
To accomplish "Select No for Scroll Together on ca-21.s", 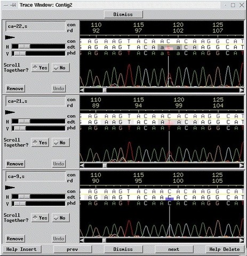I will coord(61,142).
